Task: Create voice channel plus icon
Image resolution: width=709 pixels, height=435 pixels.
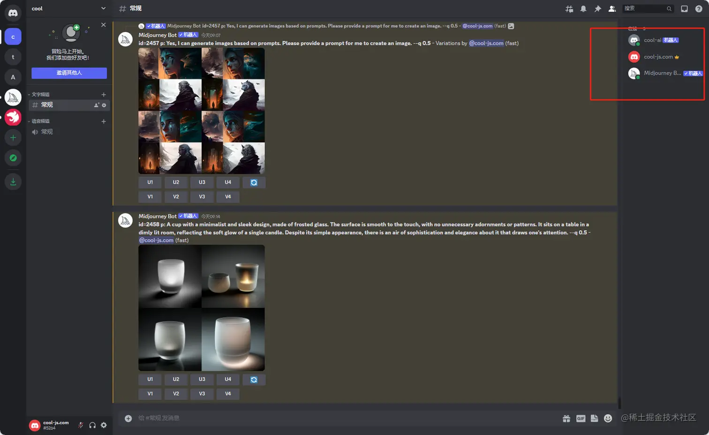Action: 104,121
